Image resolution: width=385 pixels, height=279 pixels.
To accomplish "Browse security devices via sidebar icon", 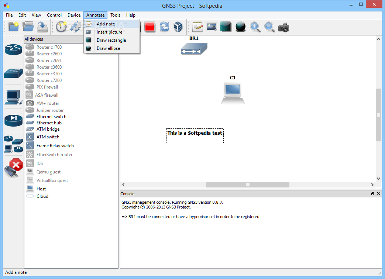I will click(14, 120).
